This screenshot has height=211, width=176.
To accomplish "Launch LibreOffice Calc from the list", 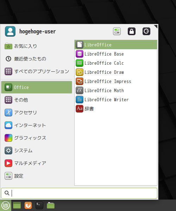I will tap(116, 63).
